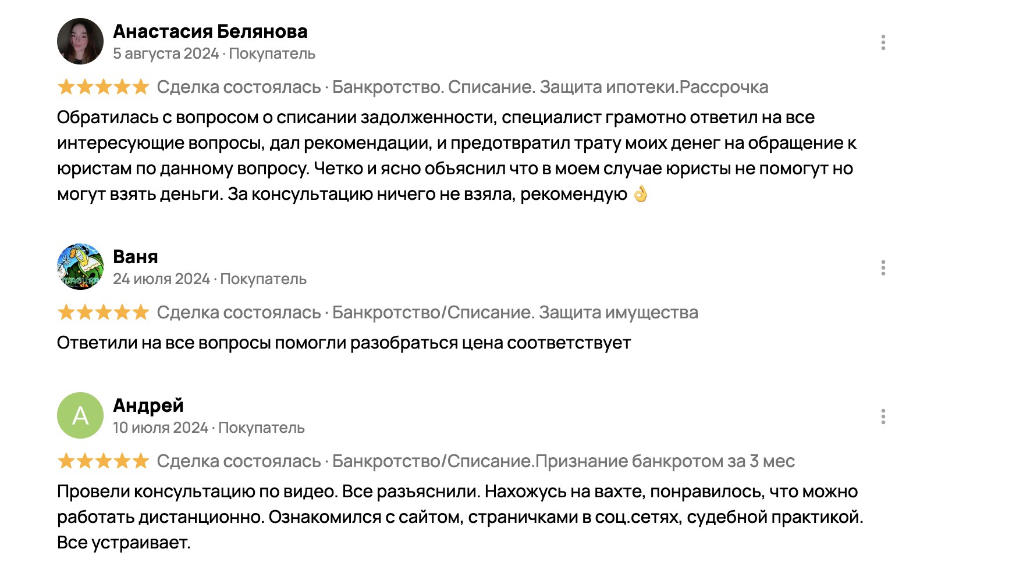Click the OK hand emoji in first review
1030x574 pixels.
641,193
